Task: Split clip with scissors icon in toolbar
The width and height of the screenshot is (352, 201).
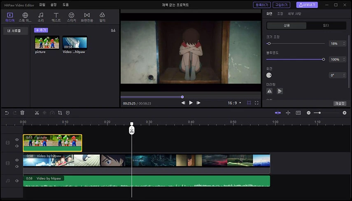Action: (37, 113)
